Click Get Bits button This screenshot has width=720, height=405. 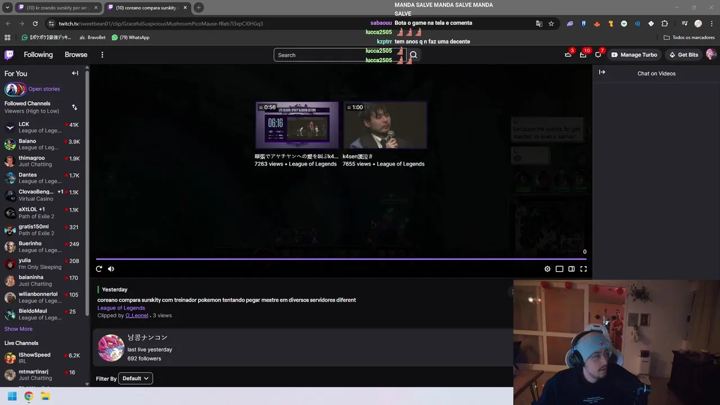tap(683, 55)
